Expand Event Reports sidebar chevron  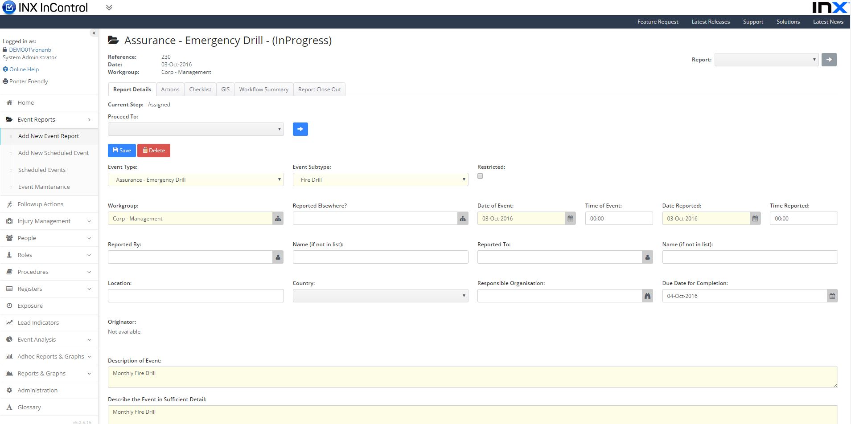[89, 120]
